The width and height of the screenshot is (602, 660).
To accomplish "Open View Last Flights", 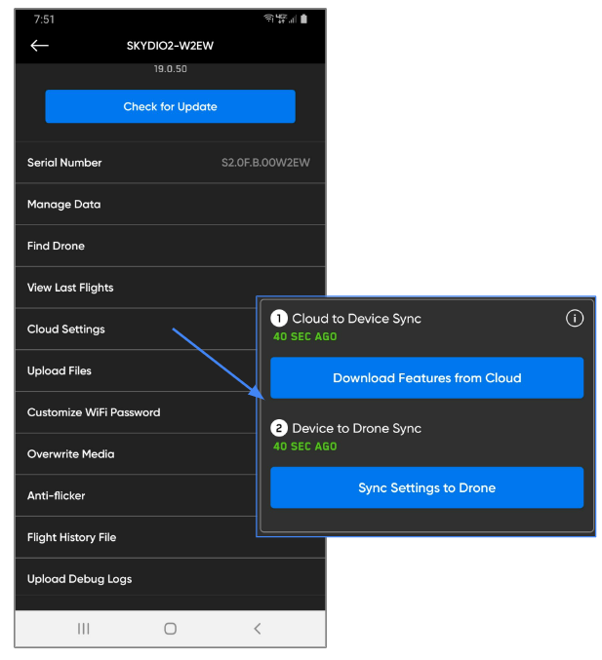I will click(x=70, y=288).
